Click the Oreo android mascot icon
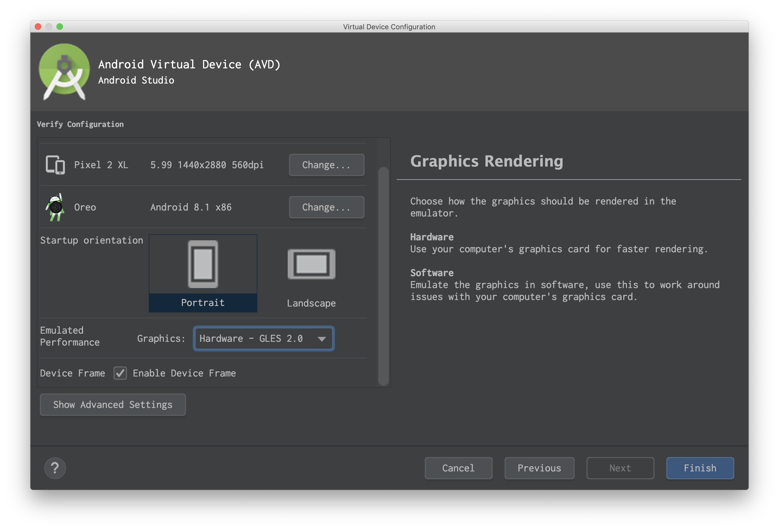This screenshot has height=530, width=779. coord(55,207)
